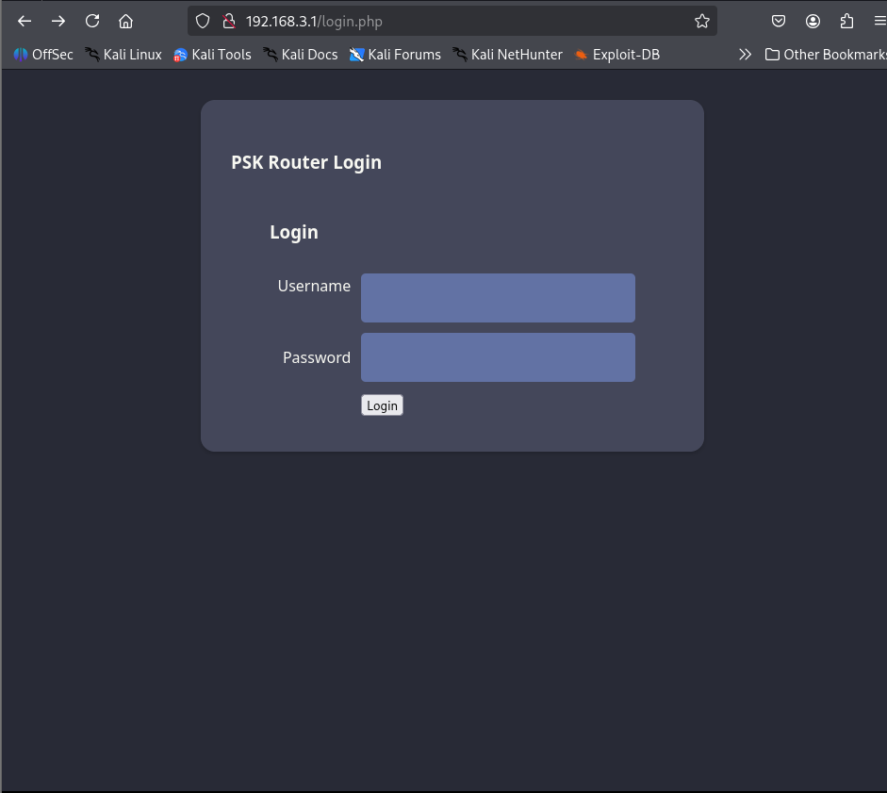Reload the current page
This screenshot has width=887, height=793.
coord(92,21)
